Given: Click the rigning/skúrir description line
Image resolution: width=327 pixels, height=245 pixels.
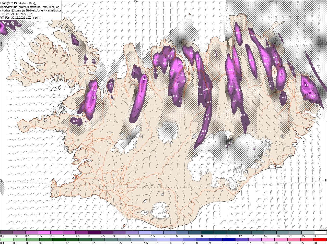Looking at the screenshot, I should [30, 7].
